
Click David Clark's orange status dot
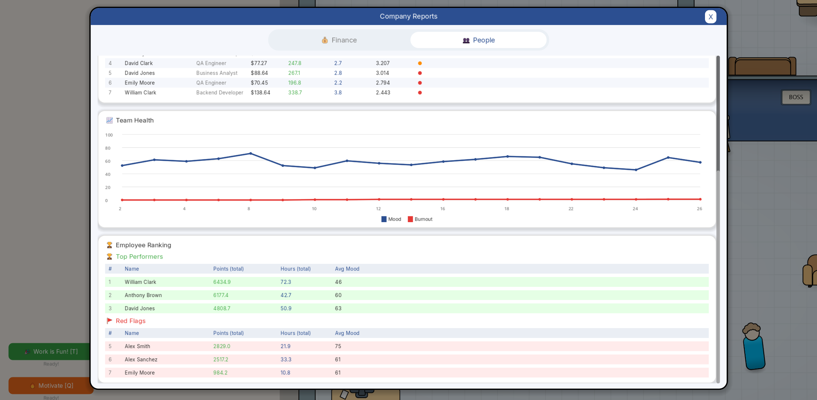tap(420, 63)
